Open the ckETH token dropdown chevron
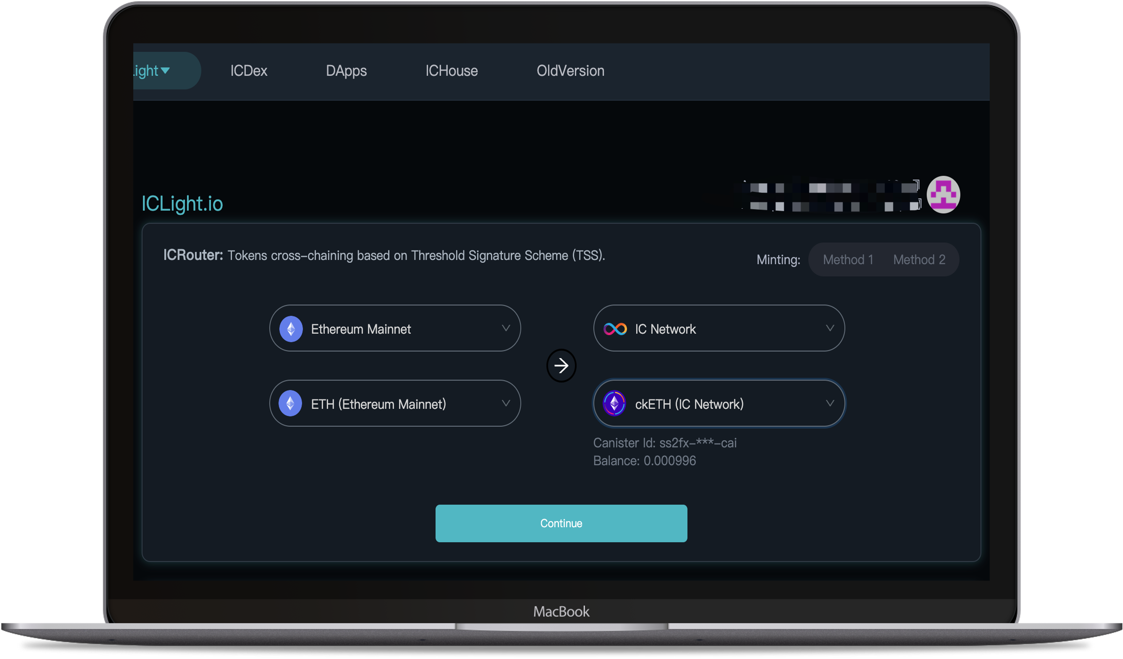This screenshot has height=659, width=1123. click(829, 403)
